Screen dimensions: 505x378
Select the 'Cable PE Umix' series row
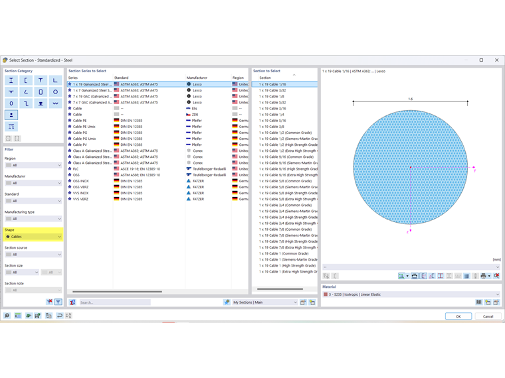coord(158,127)
